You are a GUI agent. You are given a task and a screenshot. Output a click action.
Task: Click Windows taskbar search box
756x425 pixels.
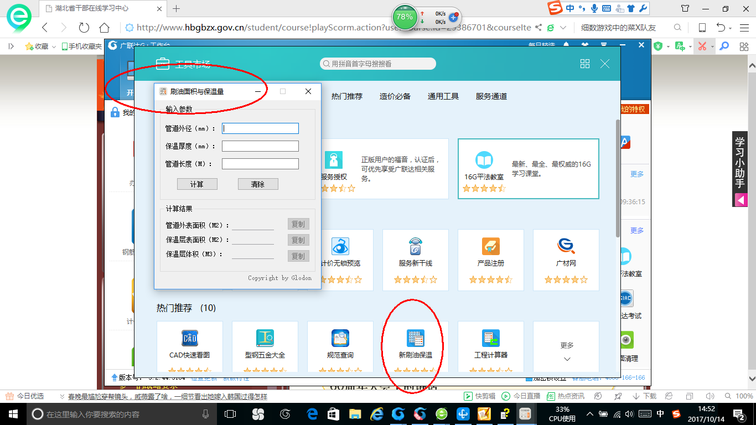(121, 414)
